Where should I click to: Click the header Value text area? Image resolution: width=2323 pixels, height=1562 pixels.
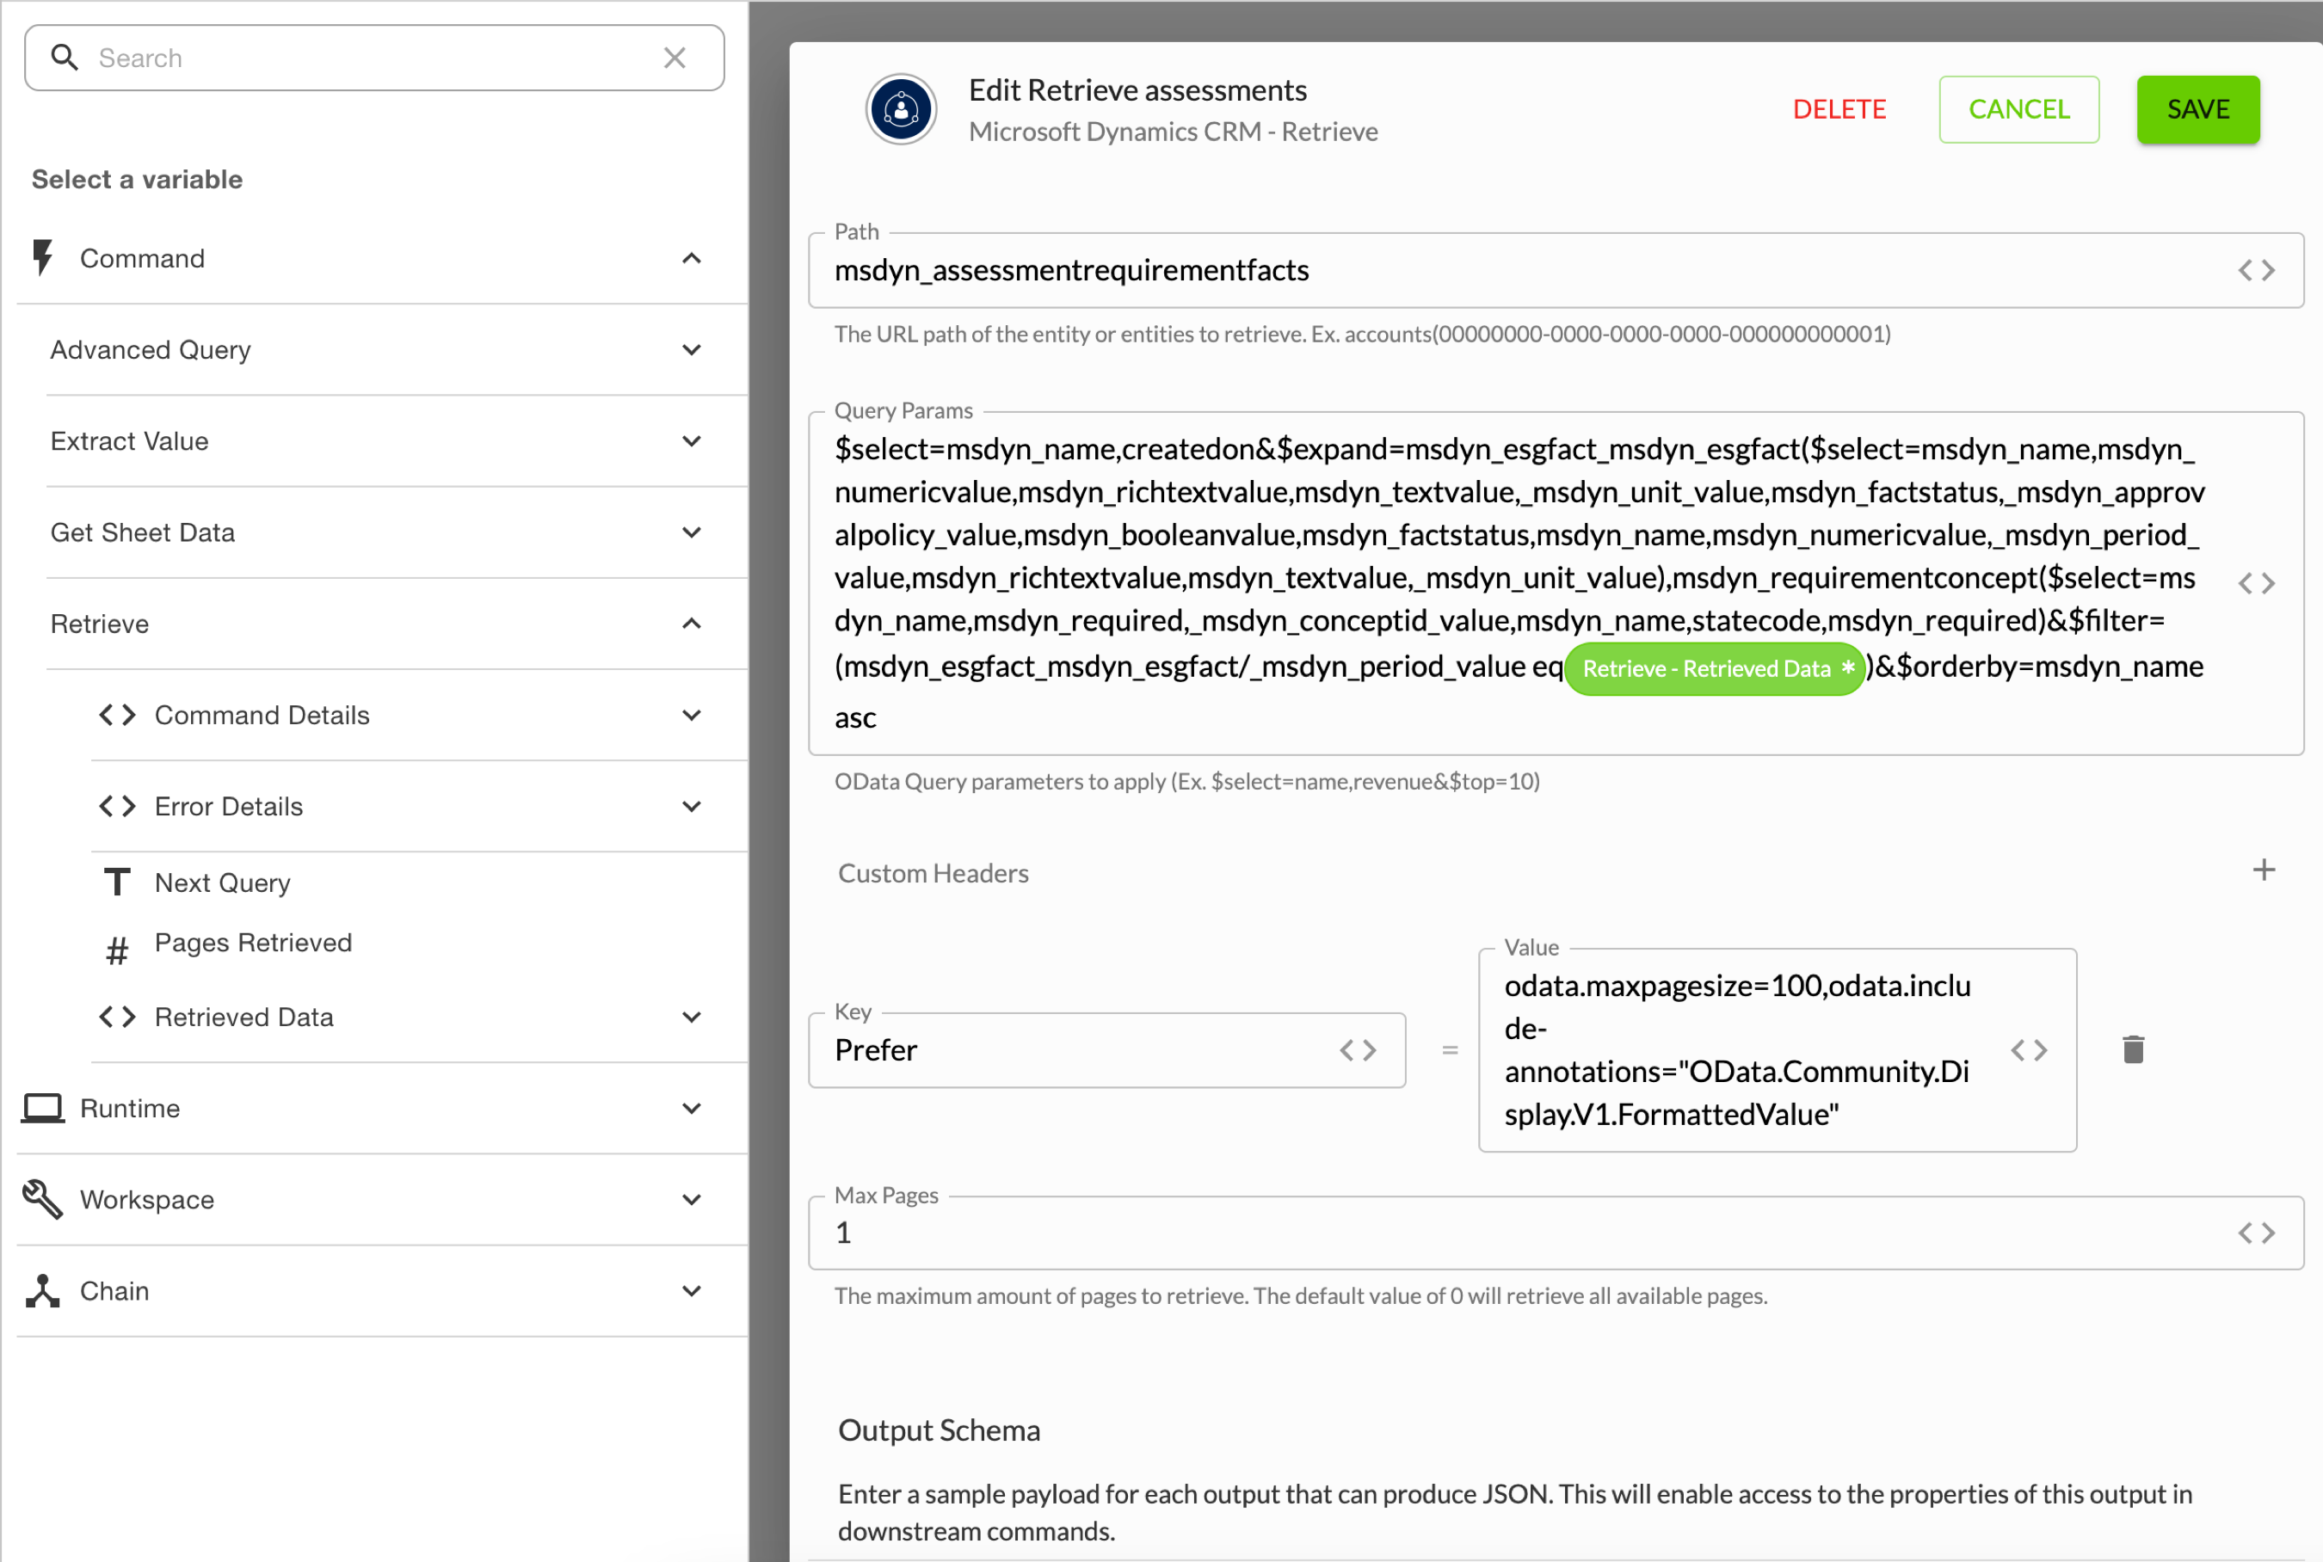1778,1050
